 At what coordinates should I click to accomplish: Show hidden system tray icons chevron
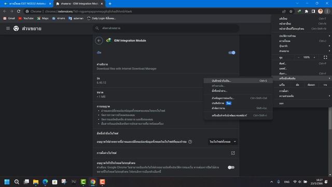pyautogui.click(x=272, y=182)
